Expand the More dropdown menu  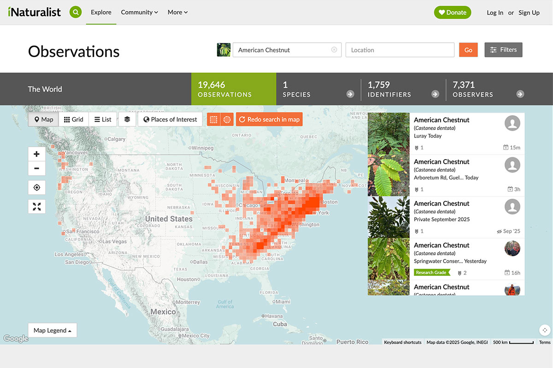177,12
